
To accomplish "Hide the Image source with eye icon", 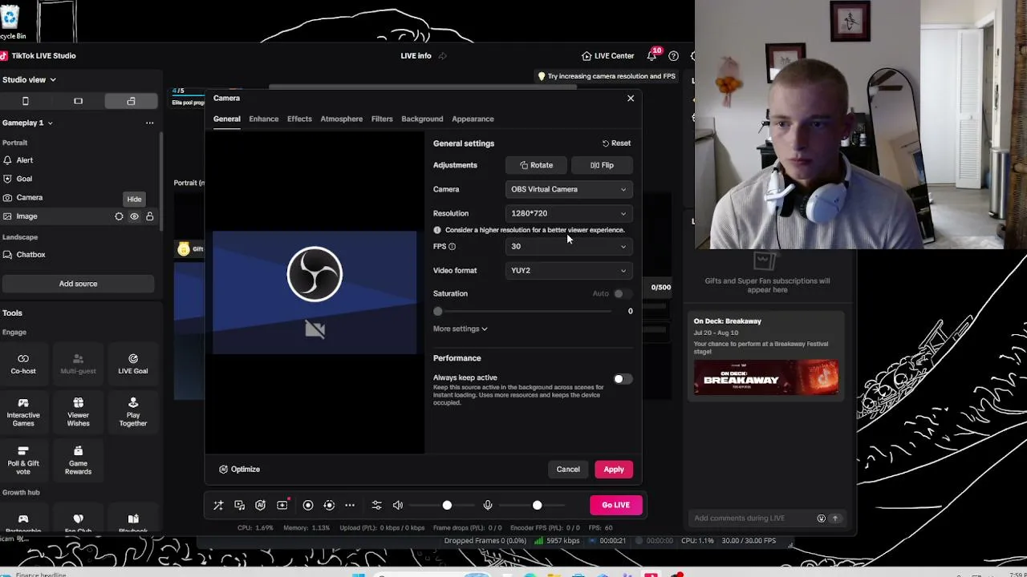I will (x=134, y=216).
